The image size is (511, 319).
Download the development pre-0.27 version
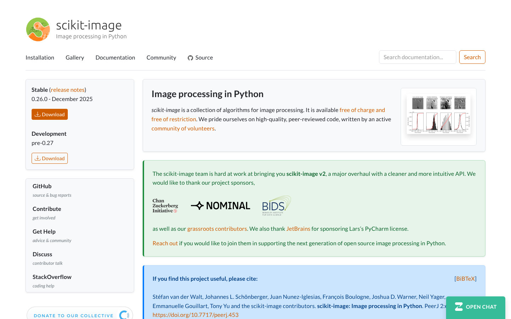click(x=50, y=158)
